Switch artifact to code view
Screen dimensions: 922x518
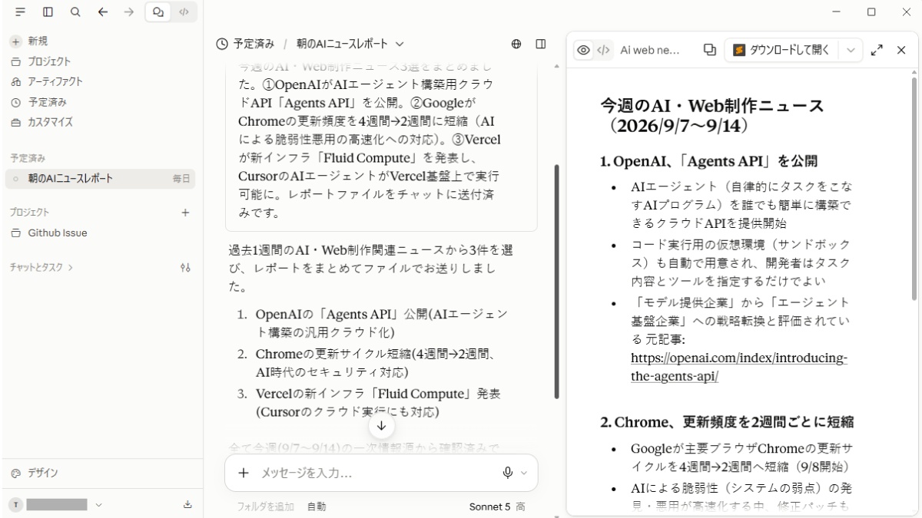click(x=603, y=50)
